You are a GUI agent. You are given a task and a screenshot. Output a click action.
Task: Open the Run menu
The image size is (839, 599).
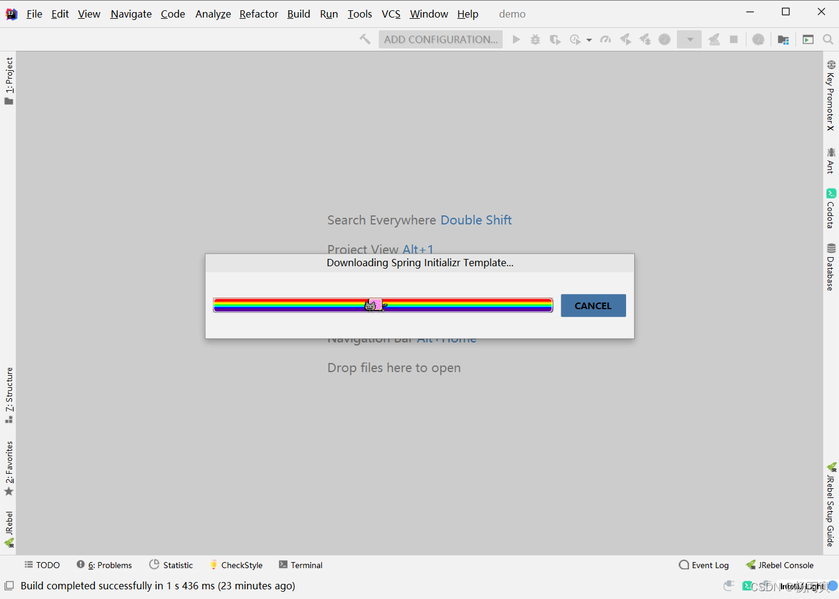(329, 14)
